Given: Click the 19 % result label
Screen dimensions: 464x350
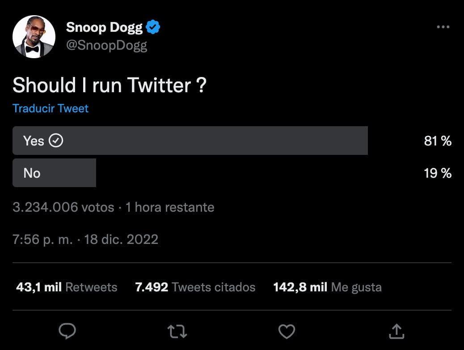Looking at the screenshot, I should (x=437, y=173).
